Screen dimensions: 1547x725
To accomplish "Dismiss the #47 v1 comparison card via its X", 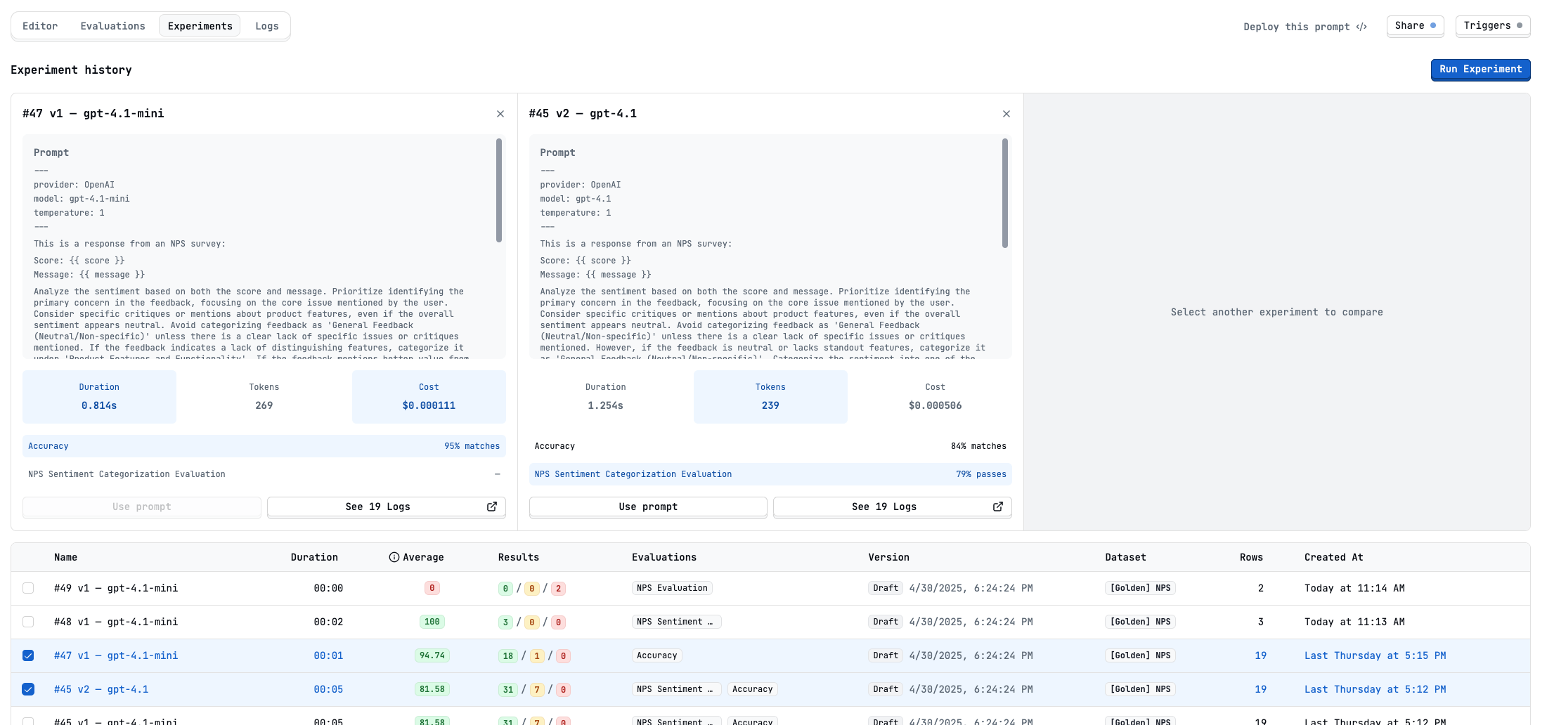I will 500,113.
